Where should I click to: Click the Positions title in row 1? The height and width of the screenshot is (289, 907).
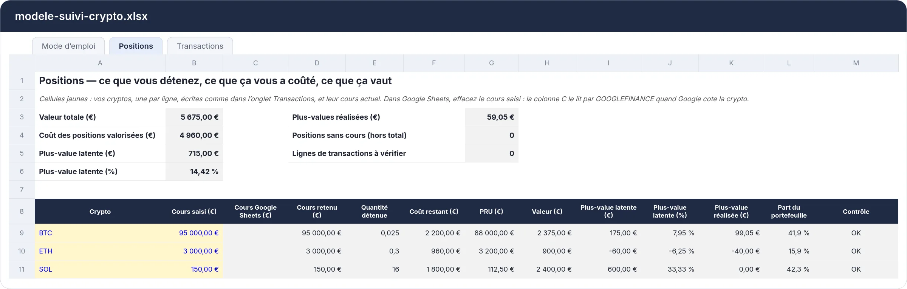point(215,81)
